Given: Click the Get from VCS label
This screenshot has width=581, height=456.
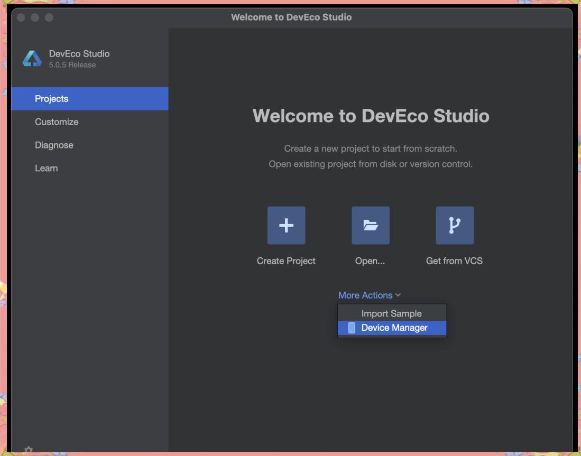Looking at the screenshot, I should [454, 261].
